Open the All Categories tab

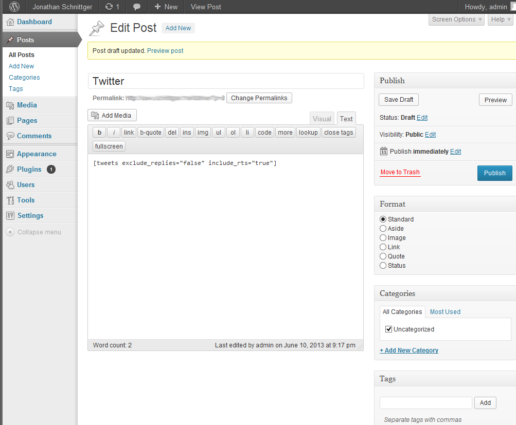point(402,311)
